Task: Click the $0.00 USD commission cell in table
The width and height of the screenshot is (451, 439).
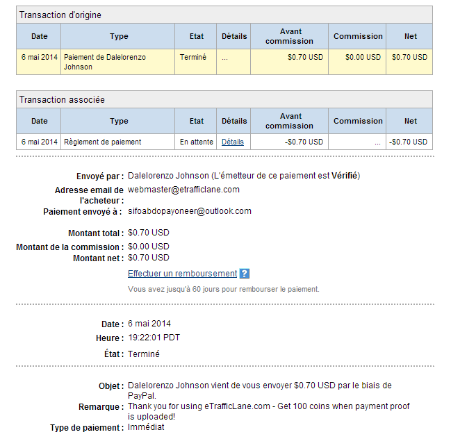Action: click(x=357, y=62)
